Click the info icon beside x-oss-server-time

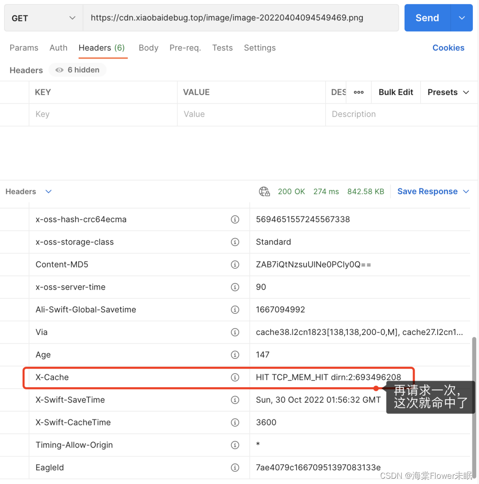235,287
